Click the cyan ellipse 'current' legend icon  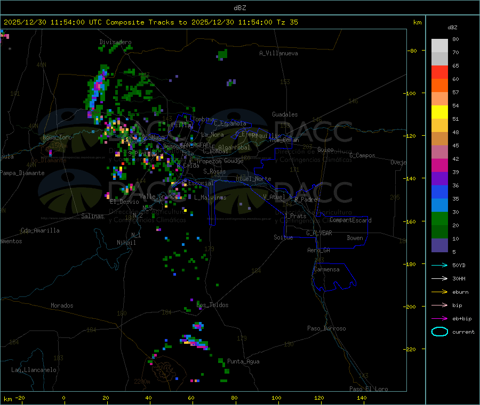click(x=439, y=332)
